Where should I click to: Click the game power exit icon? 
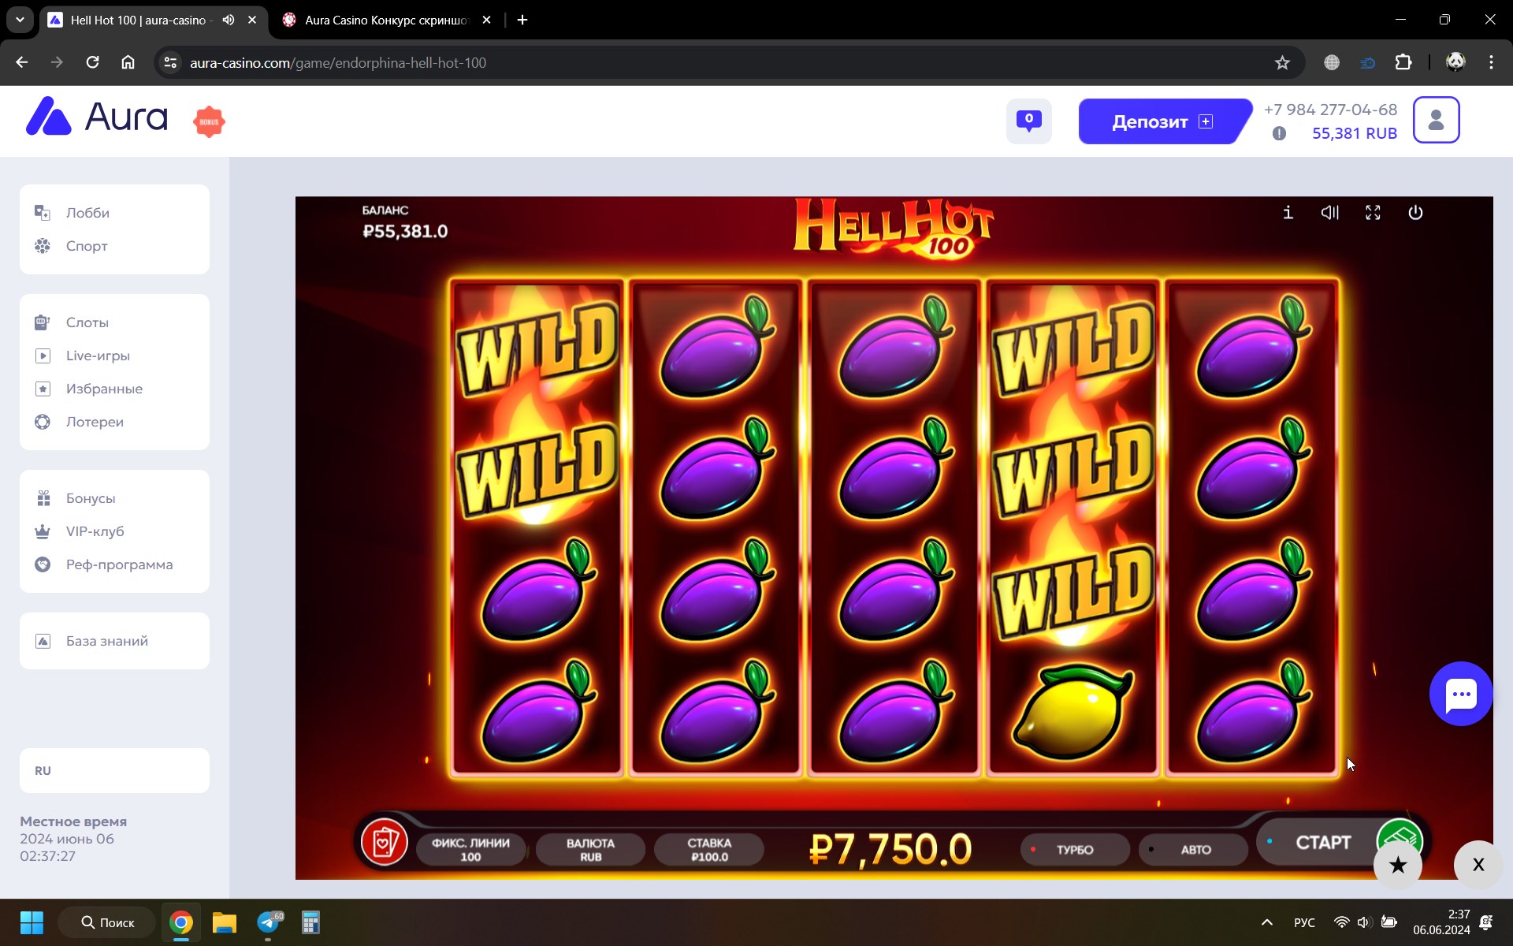pos(1415,212)
